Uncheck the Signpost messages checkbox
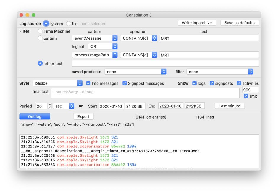This screenshot has height=193, width=278. [x=125, y=83]
